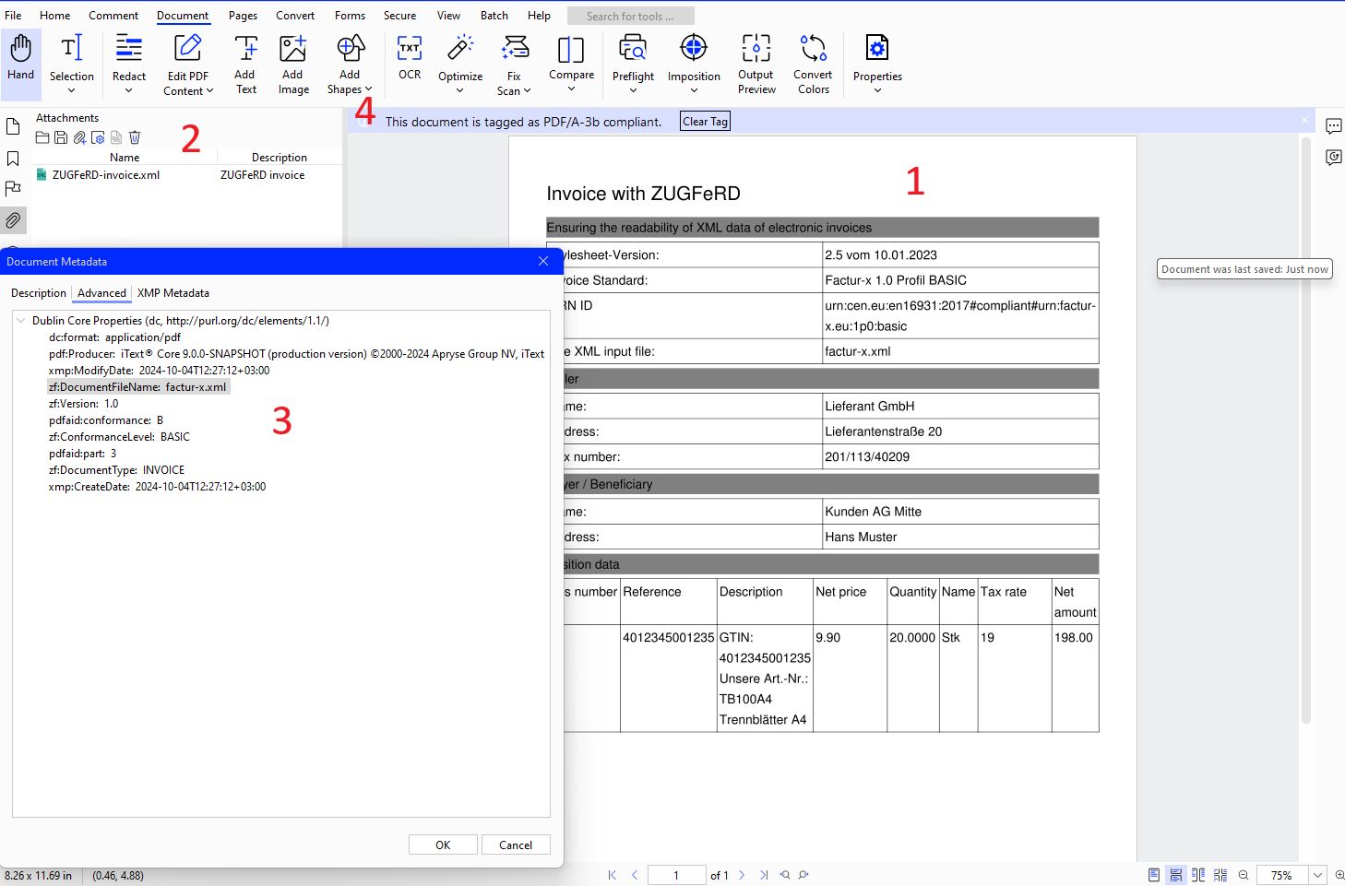1345x886 pixels.
Task: Switch to the XMP Metadata tab
Action: (173, 293)
